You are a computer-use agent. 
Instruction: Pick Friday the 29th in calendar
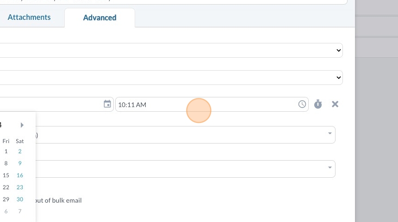6,199
